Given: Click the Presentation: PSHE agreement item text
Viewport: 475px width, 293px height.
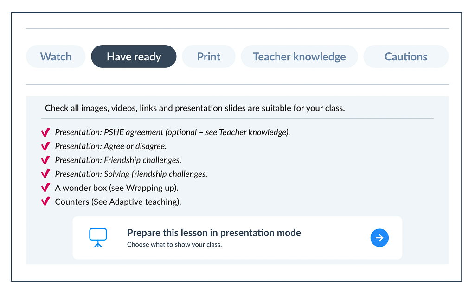Looking at the screenshot, I should pos(172,132).
